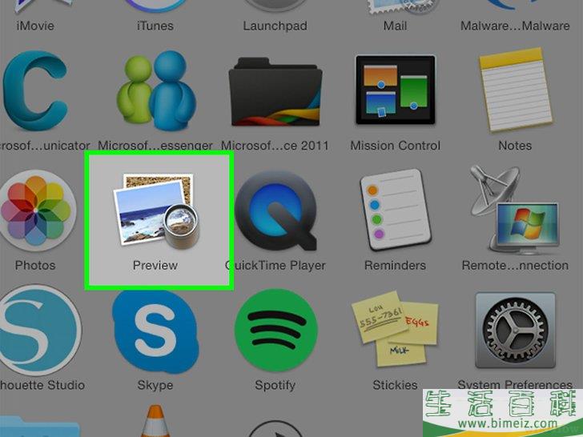Viewport: 583px width, 437px height.
Task: Launch the Spotify app icon
Action: tap(275, 331)
